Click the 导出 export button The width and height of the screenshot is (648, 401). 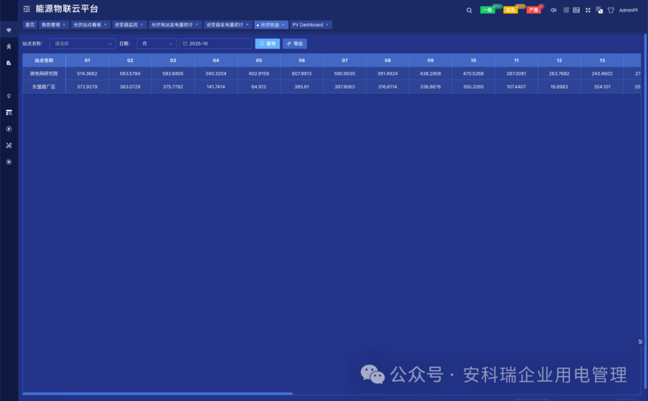coord(295,44)
